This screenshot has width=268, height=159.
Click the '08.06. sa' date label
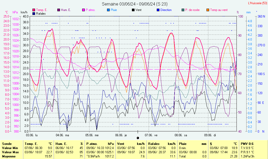(x=181, y=135)
